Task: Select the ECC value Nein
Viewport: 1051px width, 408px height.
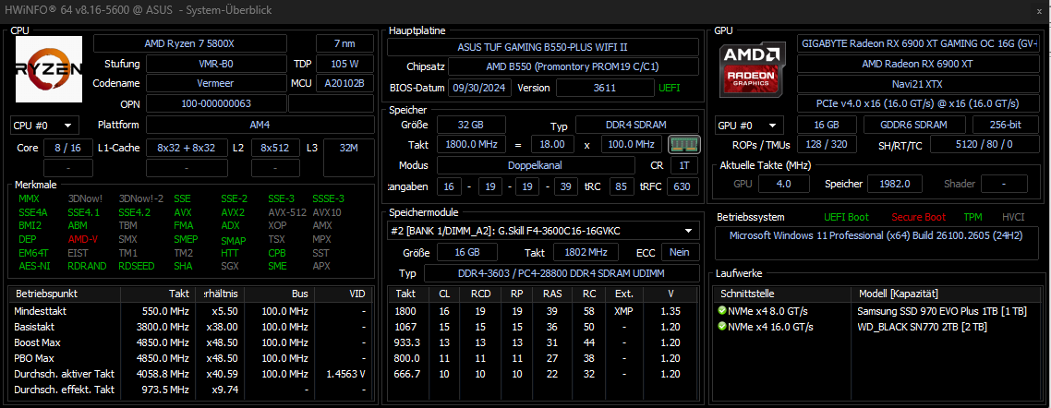Action: tap(681, 252)
